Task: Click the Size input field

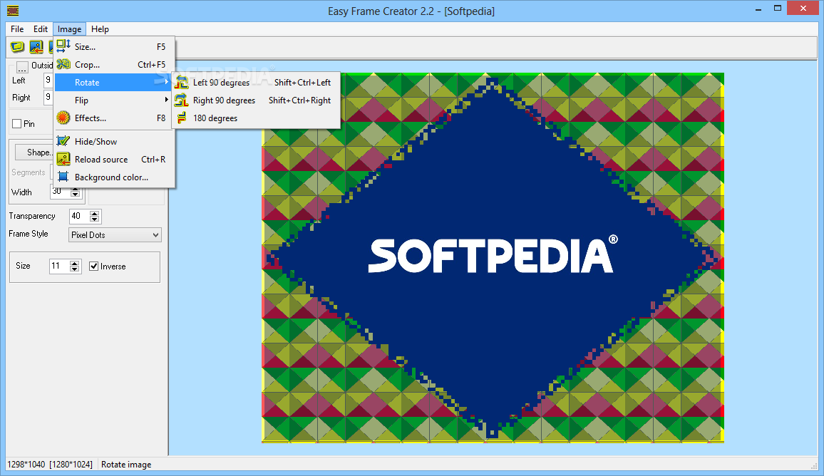Action: tap(59, 266)
